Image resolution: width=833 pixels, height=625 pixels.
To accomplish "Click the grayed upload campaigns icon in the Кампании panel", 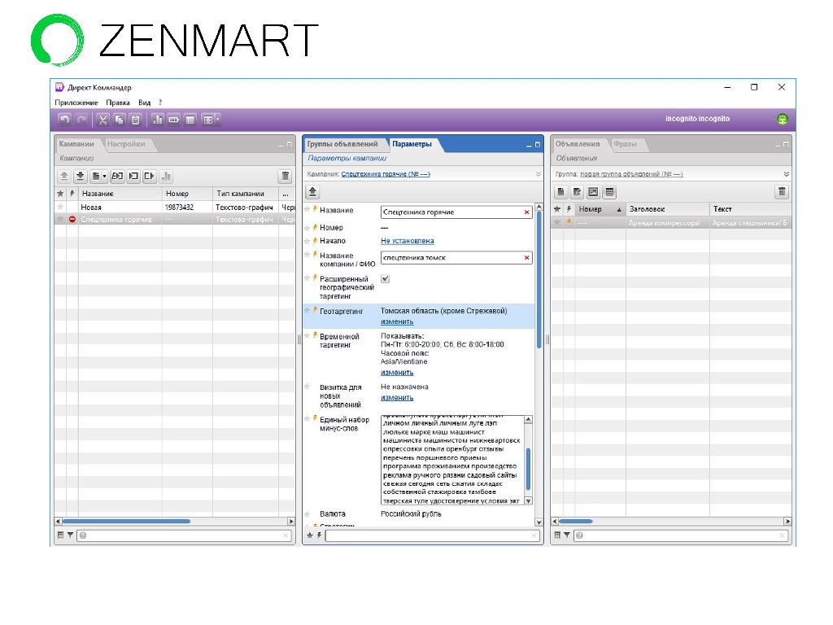I will tap(64, 176).
